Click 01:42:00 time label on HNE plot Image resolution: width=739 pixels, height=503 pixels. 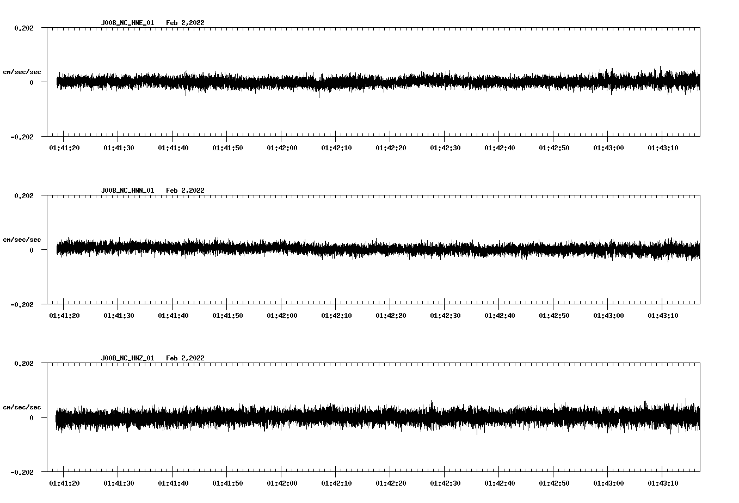click(x=282, y=148)
